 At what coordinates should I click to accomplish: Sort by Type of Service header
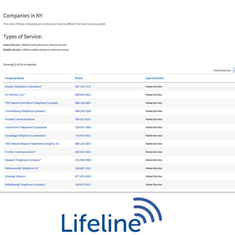(154, 78)
